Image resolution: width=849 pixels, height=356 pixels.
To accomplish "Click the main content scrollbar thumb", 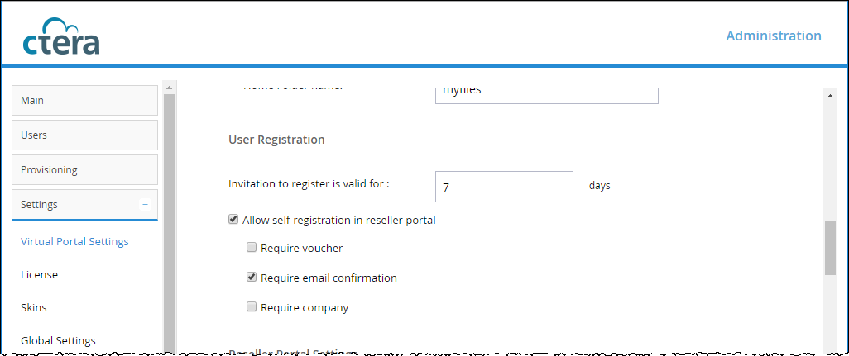I will pyautogui.click(x=830, y=248).
